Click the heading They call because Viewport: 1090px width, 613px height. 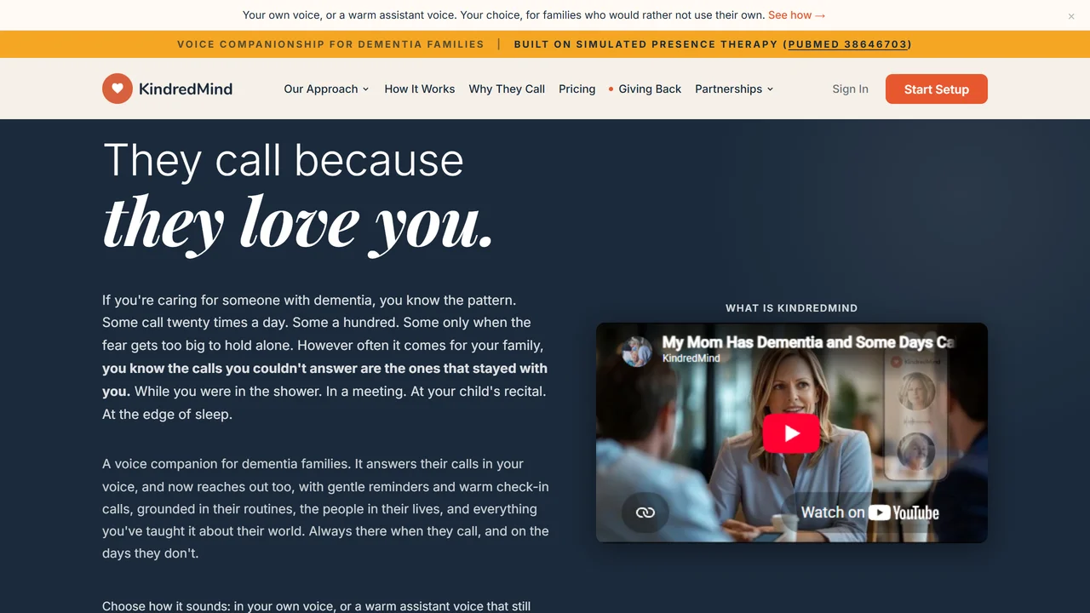point(284,160)
